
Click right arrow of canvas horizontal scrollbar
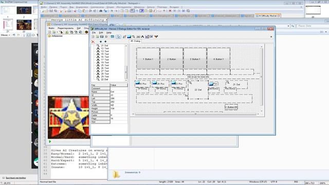point(258,114)
